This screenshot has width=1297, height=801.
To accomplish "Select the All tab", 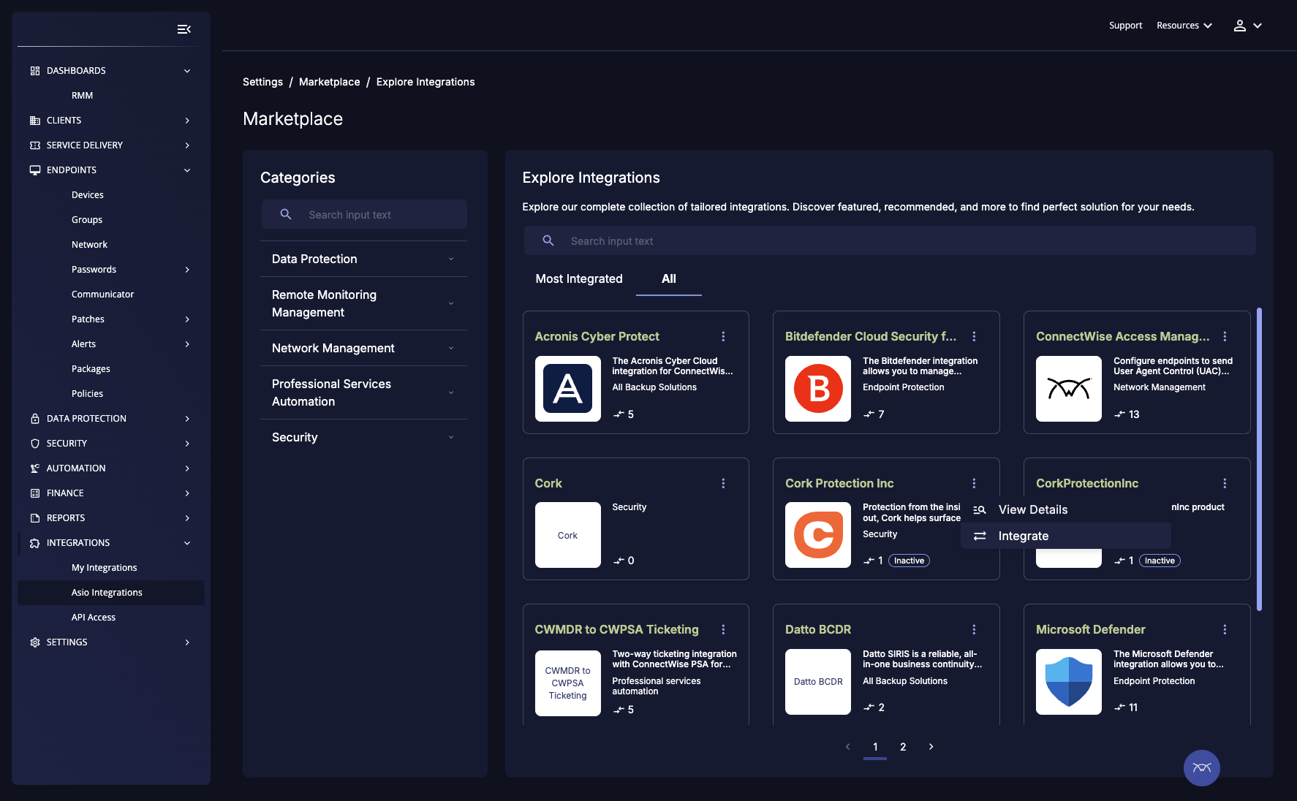I will (x=669, y=278).
